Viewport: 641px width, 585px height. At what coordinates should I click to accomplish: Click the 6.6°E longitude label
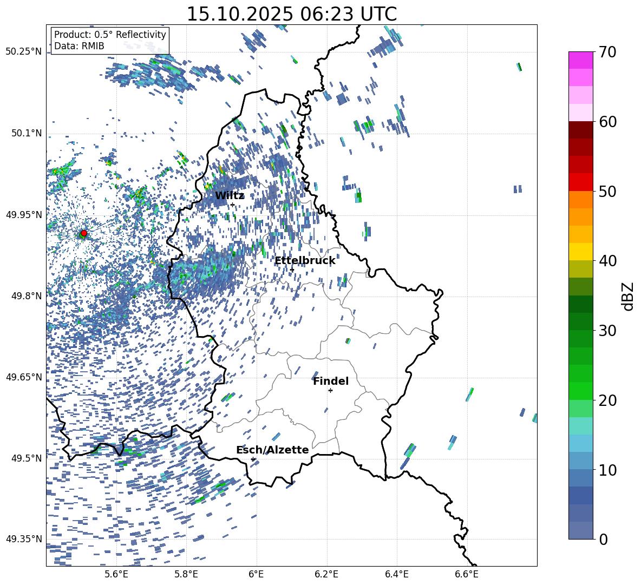(467, 574)
